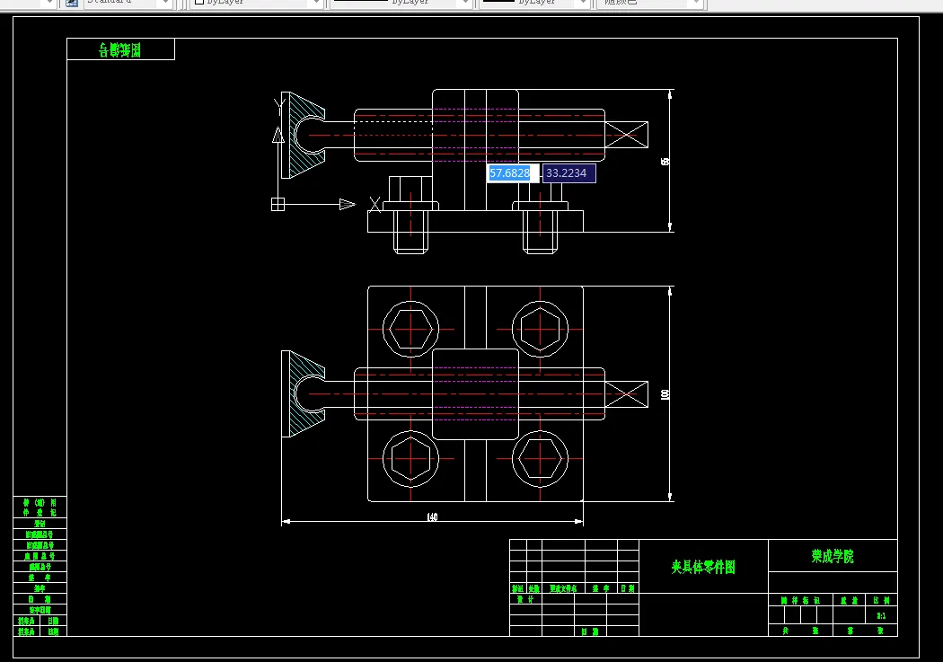Select the title text "夹具体零件图"
The height and width of the screenshot is (662, 943).
[x=703, y=567]
